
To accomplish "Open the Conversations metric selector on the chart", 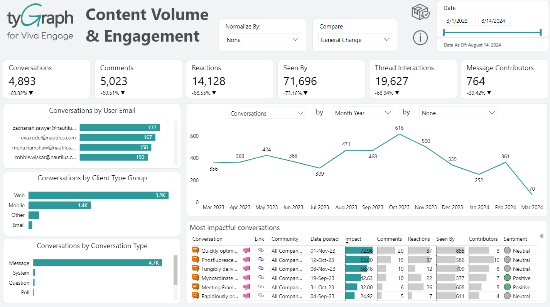I will (x=267, y=113).
